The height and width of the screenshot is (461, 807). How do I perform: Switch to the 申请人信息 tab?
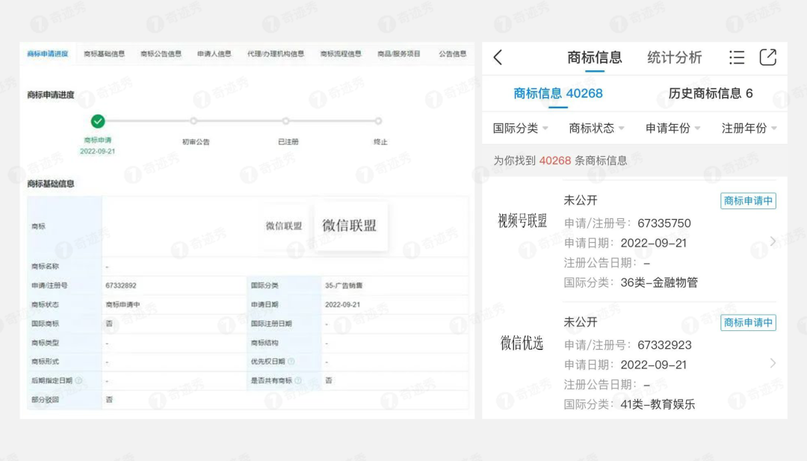(214, 54)
